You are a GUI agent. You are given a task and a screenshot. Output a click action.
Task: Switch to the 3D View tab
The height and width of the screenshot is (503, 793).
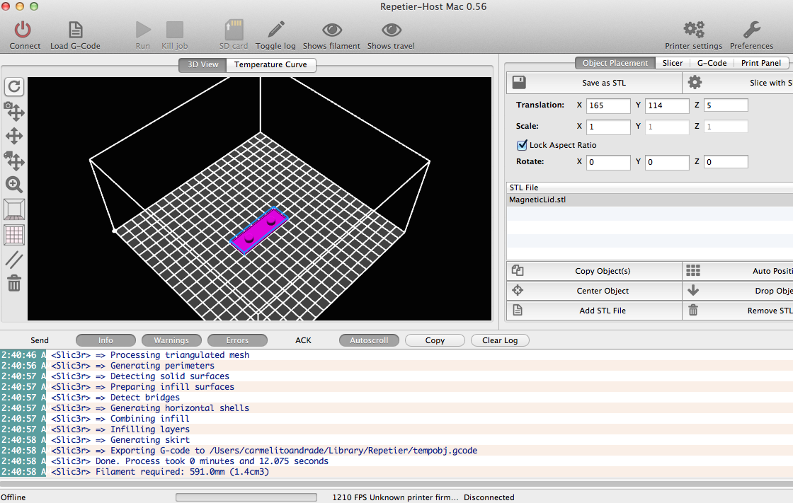pyautogui.click(x=202, y=64)
